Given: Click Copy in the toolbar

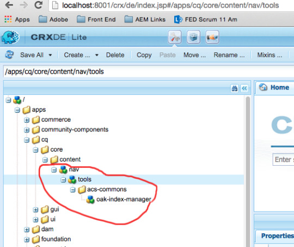Looking at the screenshot, I should pyautogui.click(x=144, y=55).
